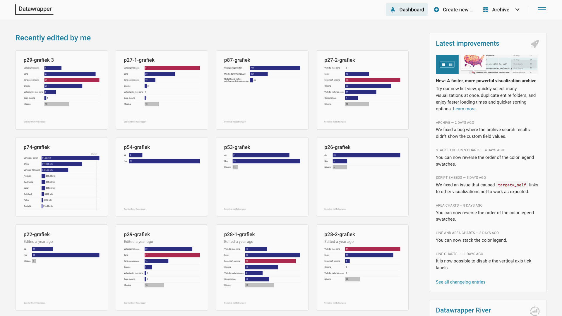562x316 pixels.
Task: Open the p28-1-grafiek chart card
Action: 262,267
